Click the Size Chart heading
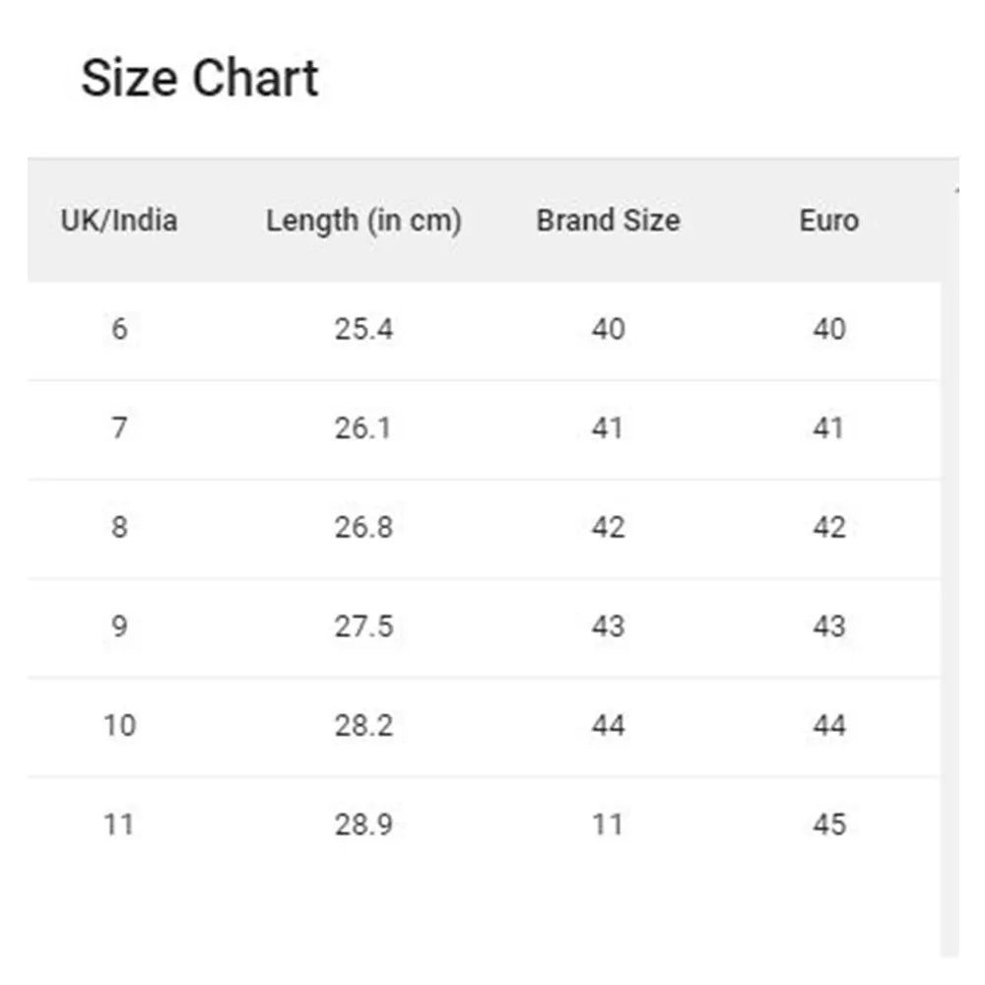This screenshot has height=985, width=985. [x=200, y=79]
